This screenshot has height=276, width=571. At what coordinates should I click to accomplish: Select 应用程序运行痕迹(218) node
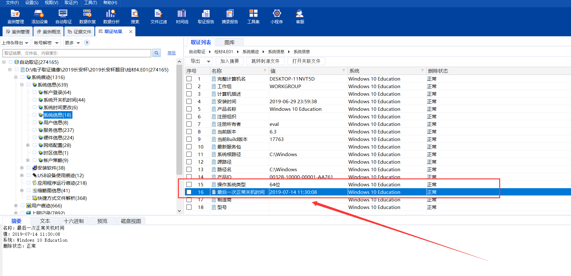[x=62, y=183]
